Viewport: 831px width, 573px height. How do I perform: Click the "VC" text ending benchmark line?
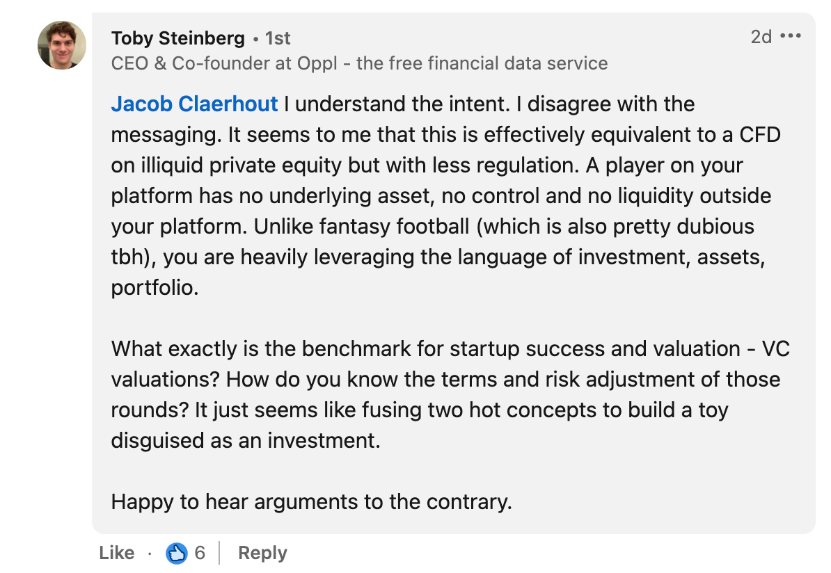(776, 349)
